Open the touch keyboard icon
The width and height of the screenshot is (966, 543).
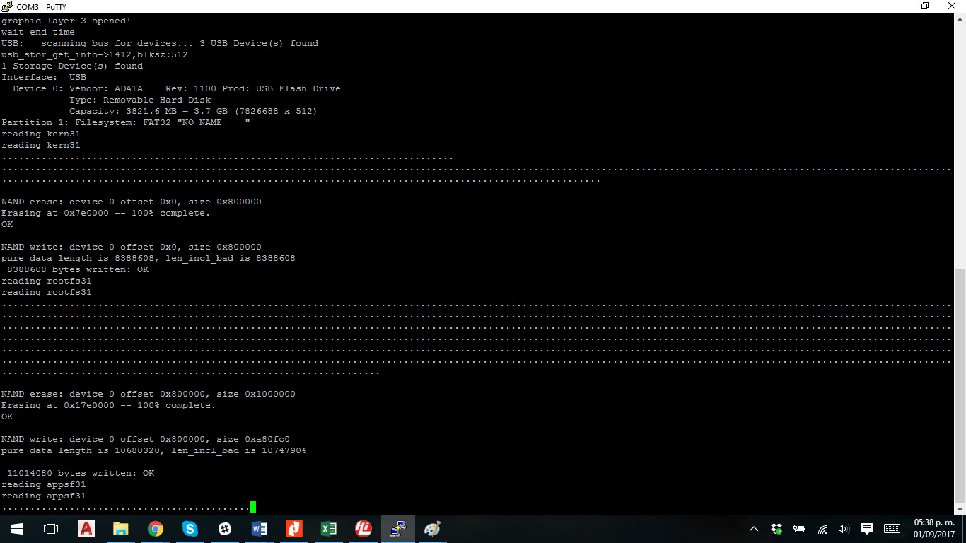[892, 529]
